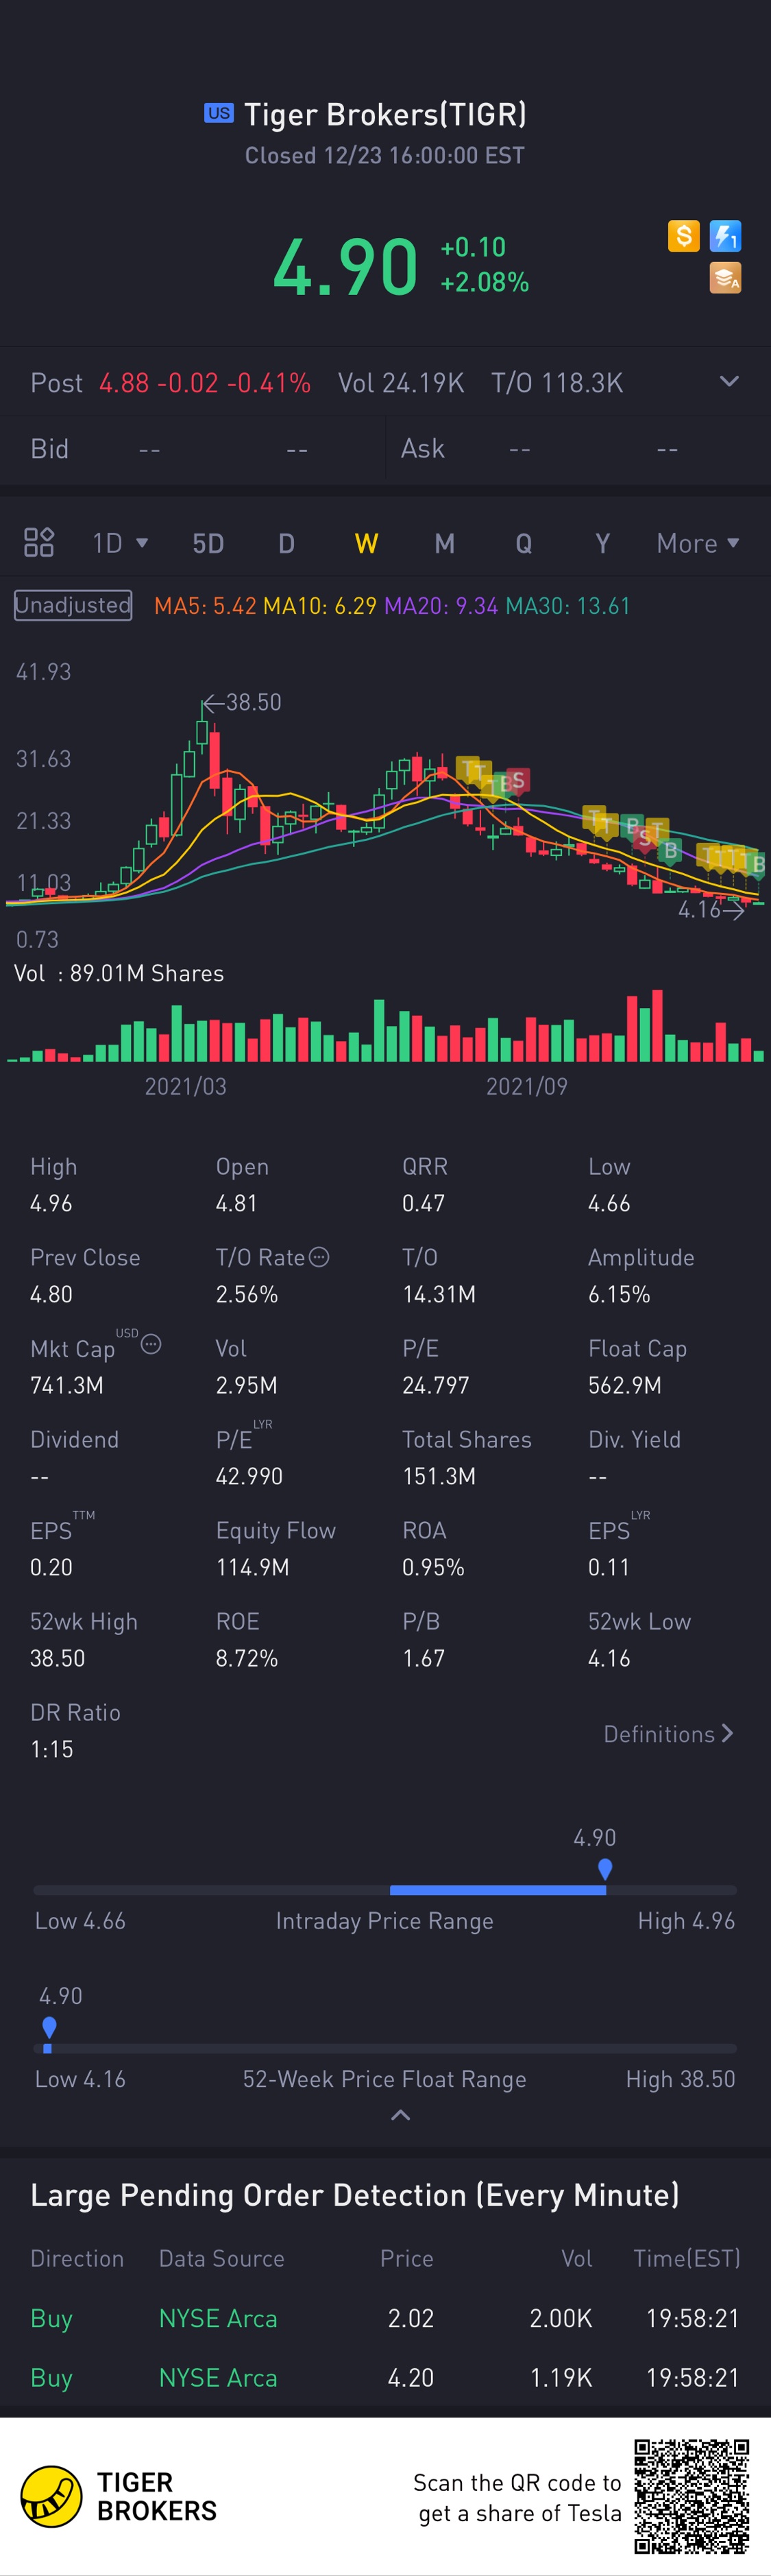Tap the blue lightning bolt badge icon

[x=725, y=236]
